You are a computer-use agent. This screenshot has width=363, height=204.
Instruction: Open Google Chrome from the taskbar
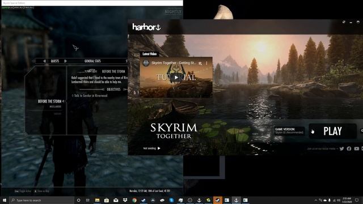(134, 200)
